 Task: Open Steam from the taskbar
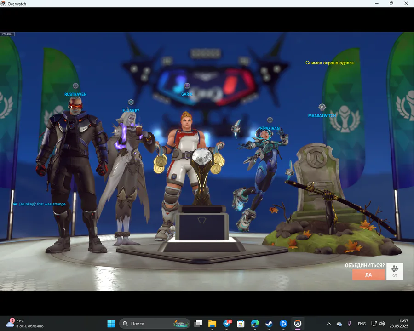click(x=269, y=323)
